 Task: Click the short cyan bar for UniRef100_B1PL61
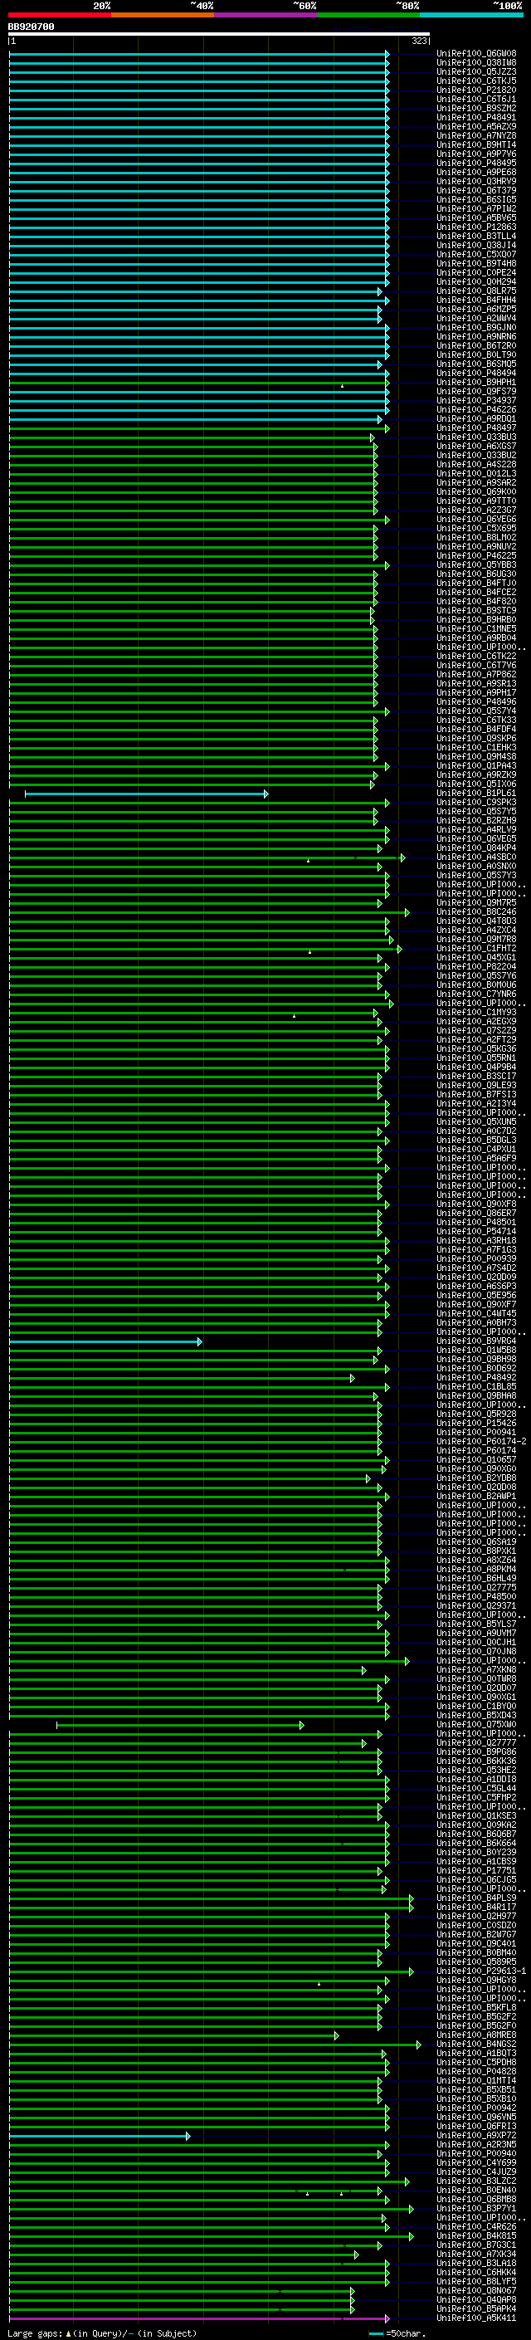tap(146, 794)
